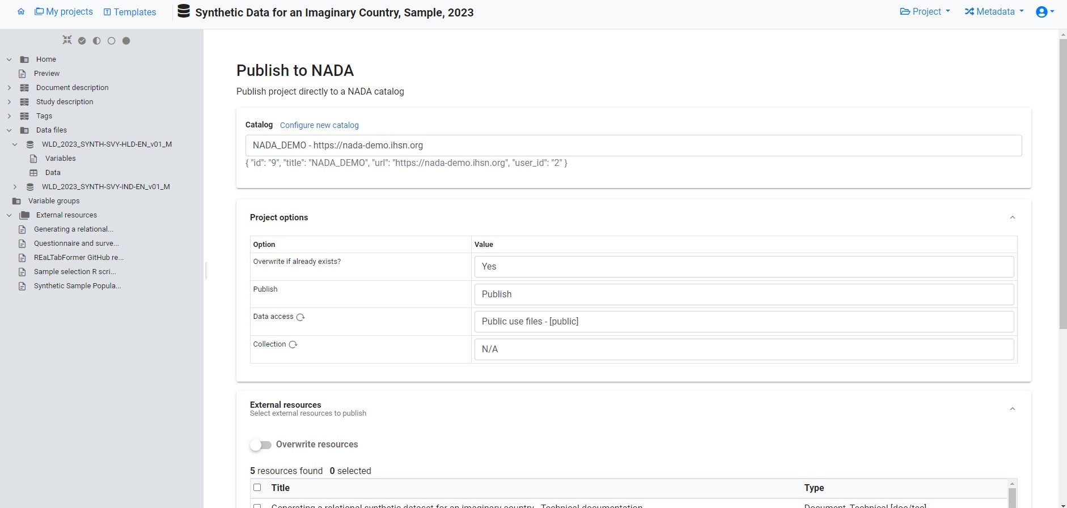Click the empty circle icon in sidebar toolbar
This screenshot has width=1067, height=508.
(x=112, y=41)
